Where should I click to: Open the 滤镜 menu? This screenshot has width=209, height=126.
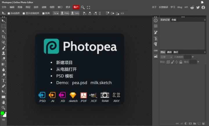pyautogui.click(x=44, y=7)
